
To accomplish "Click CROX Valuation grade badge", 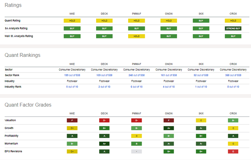I will click(233, 120).
